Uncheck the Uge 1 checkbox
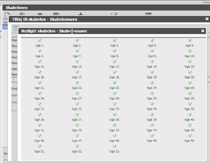This screenshot has width=210, height=163. (x=40, y=41)
